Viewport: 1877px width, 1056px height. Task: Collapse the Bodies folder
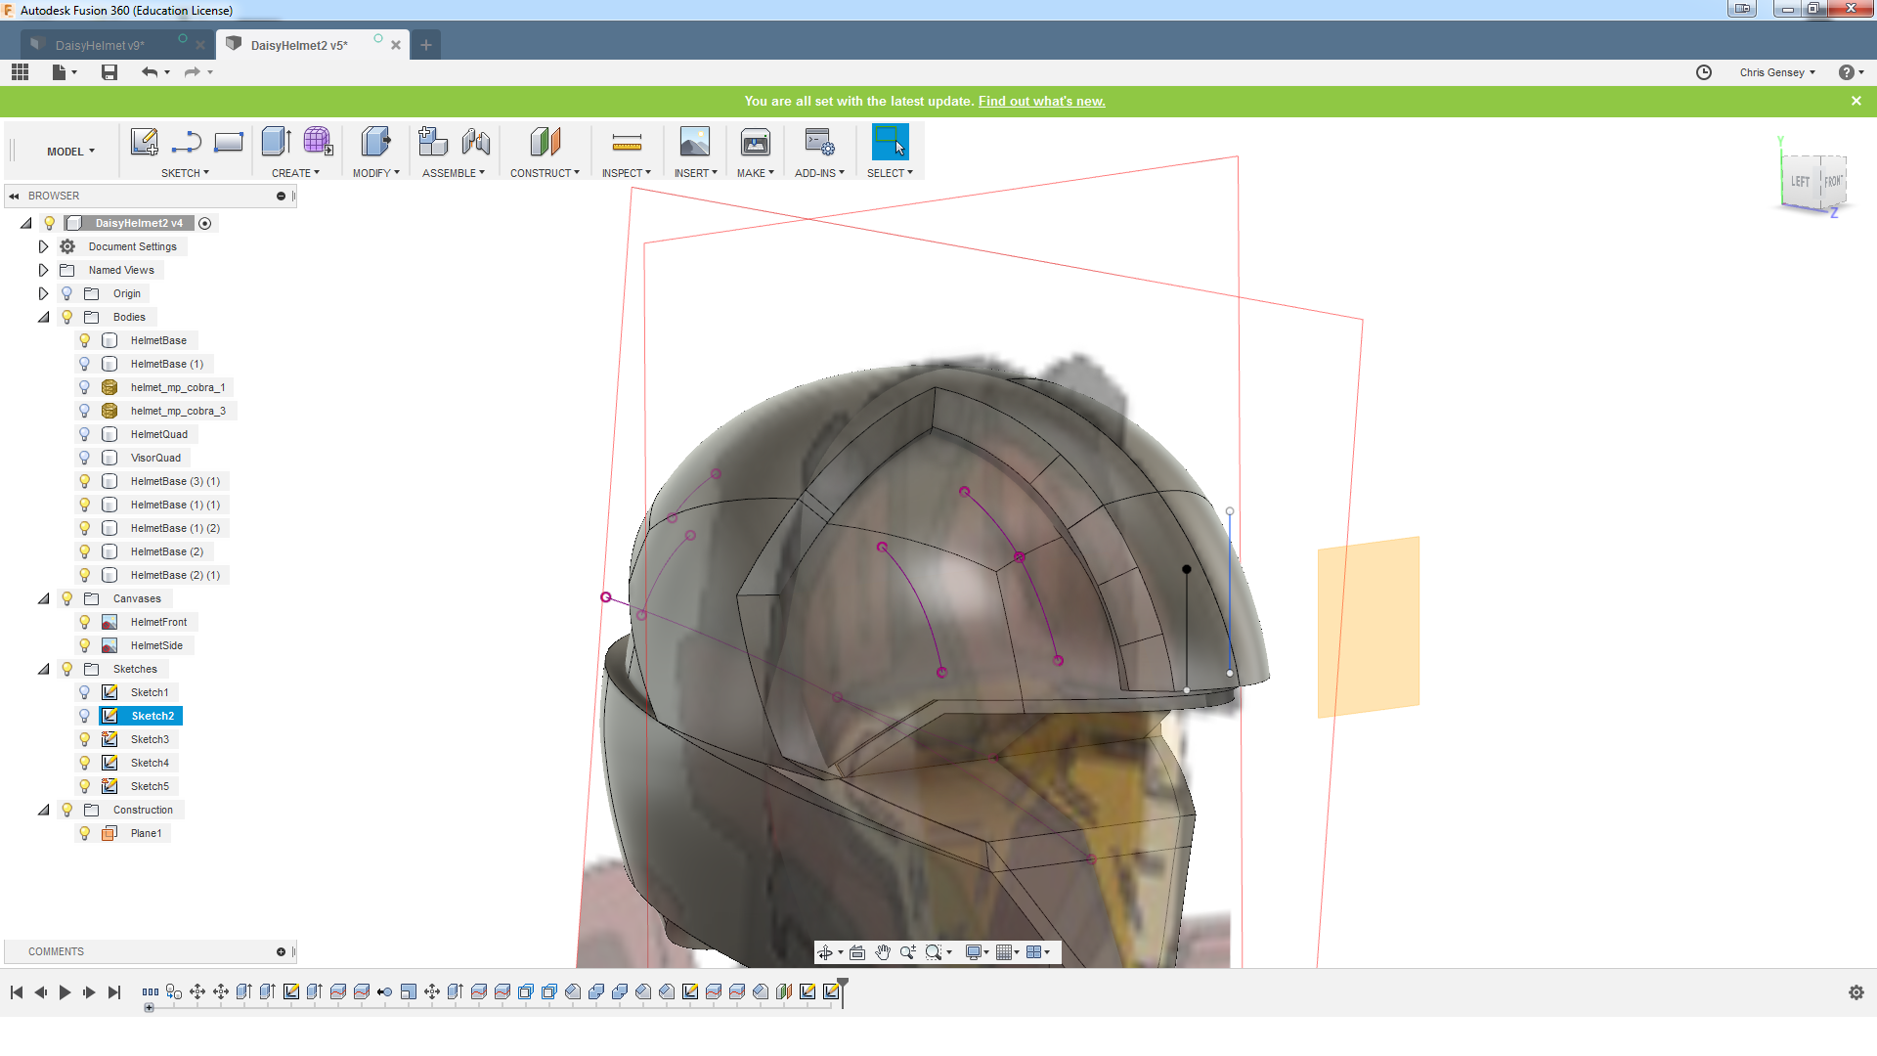click(43, 317)
